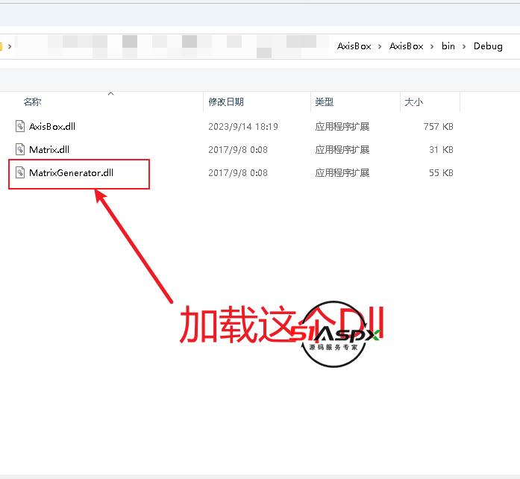The image size is (520, 479).
Task: Click the 757 KB size value
Action: [438, 126]
